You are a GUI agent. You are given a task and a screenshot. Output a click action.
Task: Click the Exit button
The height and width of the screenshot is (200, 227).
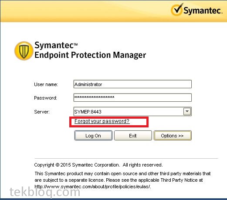(133, 136)
